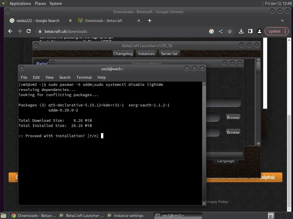The width and height of the screenshot is (293, 219).
Task: Click the betacraft.uk/downloads address bar
Action: pyautogui.click(x=120, y=31)
